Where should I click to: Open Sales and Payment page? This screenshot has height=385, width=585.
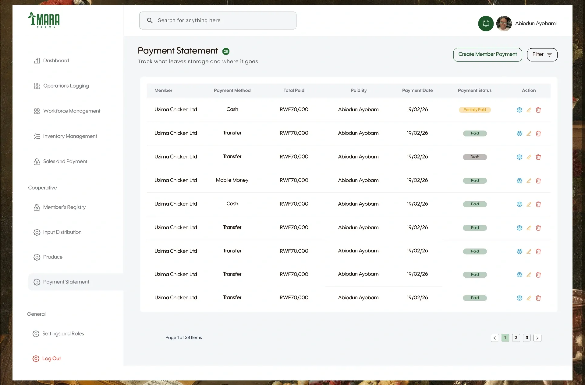tap(60, 161)
